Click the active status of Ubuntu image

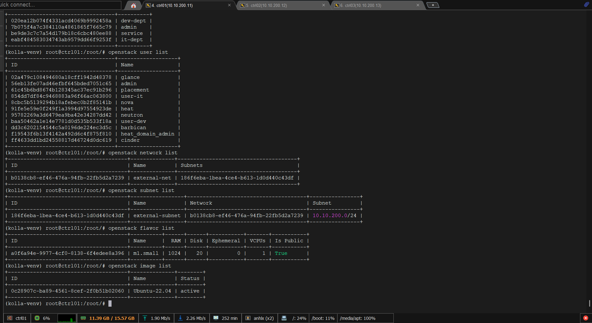tap(190, 291)
